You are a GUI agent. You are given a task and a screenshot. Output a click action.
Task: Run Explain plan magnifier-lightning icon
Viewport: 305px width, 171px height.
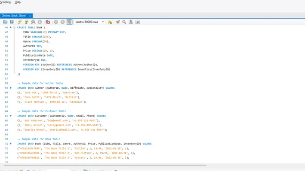tap(33, 22)
